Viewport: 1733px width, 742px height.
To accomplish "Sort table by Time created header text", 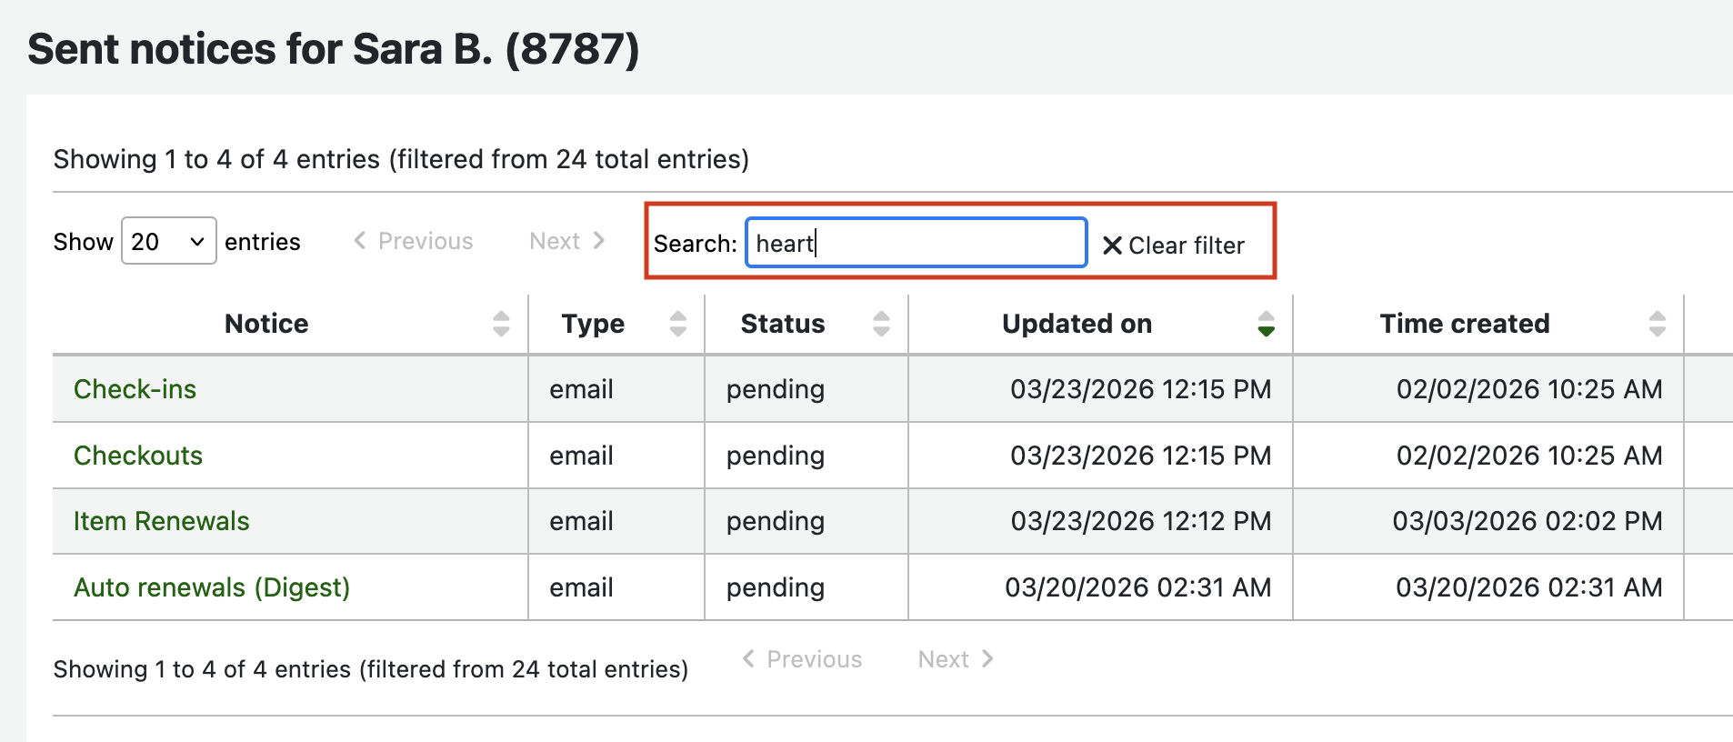I will click(x=1464, y=324).
